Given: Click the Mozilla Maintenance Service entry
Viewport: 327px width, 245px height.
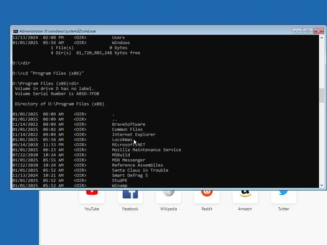Looking at the screenshot, I should pos(146,150).
